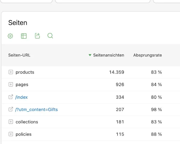Click the products row 83 % value
The height and width of the screenshot is (144, 180).
[157, 72]
